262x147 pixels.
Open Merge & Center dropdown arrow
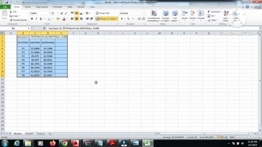click(117, 19)
